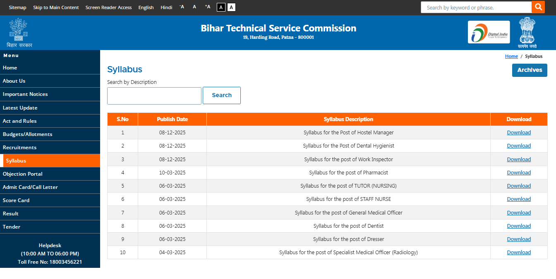
Task: Switch site language to Hindi
Action: [166, 7]
